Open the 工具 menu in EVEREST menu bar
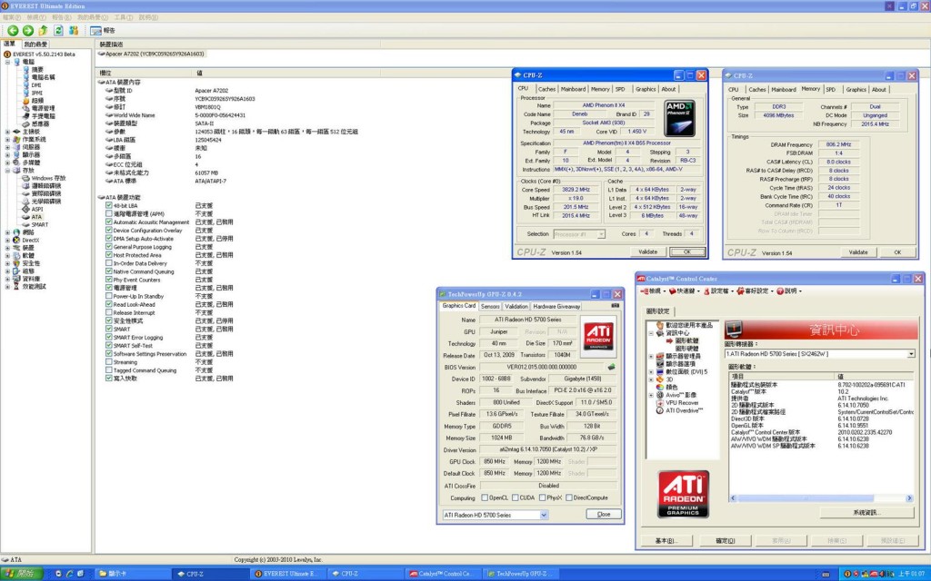 coord(123,17)
